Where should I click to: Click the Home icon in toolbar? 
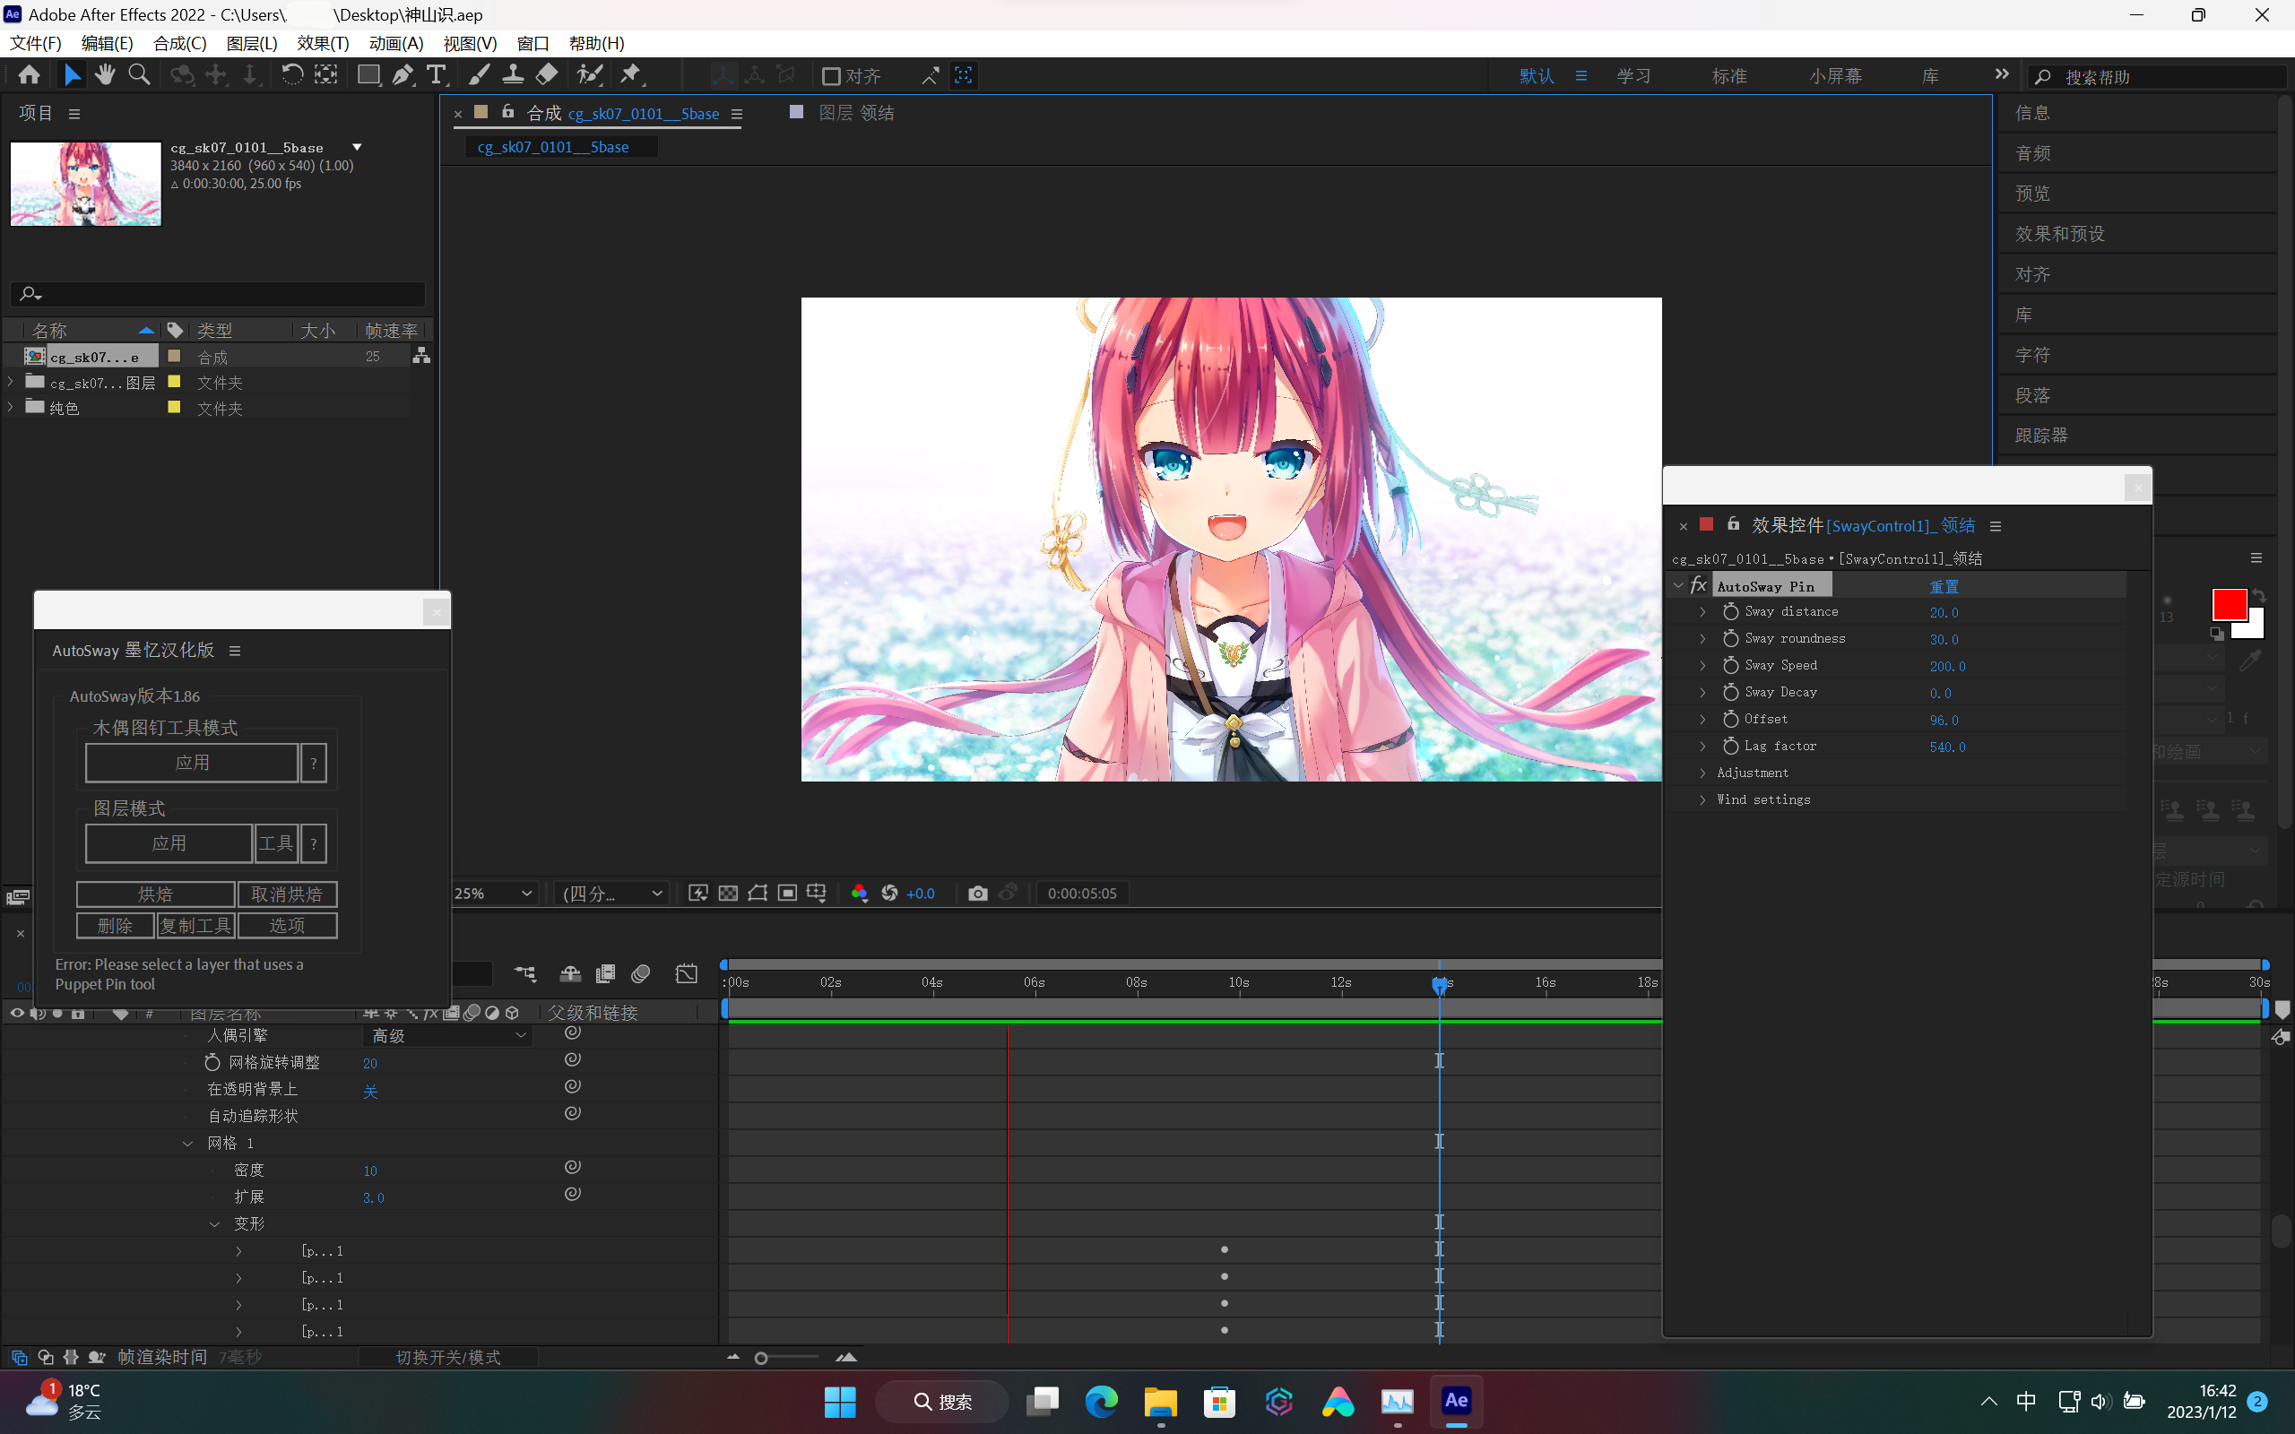coord(30,75)
